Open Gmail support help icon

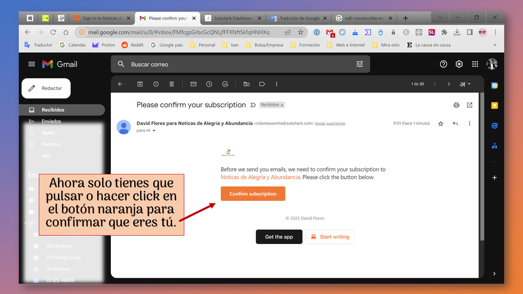(443, 64)
